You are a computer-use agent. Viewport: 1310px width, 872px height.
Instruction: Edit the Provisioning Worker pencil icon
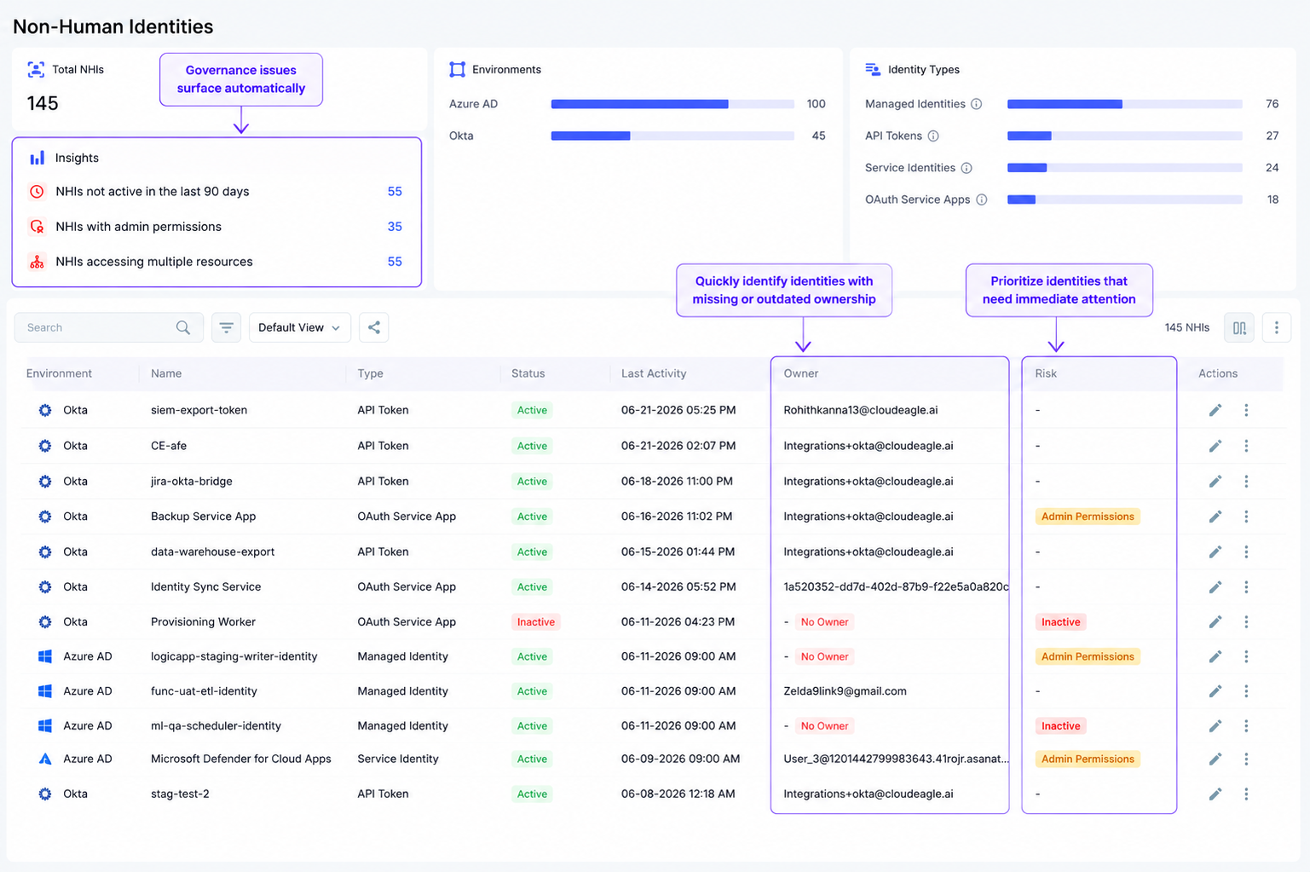(1215, 622)
